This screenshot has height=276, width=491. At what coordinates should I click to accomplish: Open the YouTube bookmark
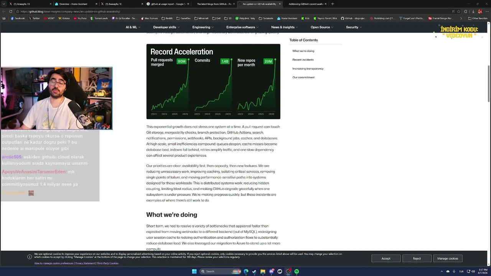coord(80,18)
